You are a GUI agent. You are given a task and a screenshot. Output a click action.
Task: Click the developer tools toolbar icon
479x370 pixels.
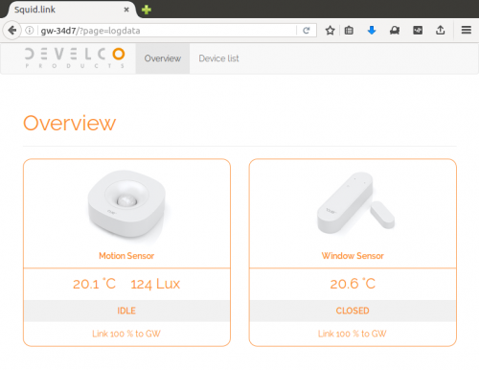[418, 31]
